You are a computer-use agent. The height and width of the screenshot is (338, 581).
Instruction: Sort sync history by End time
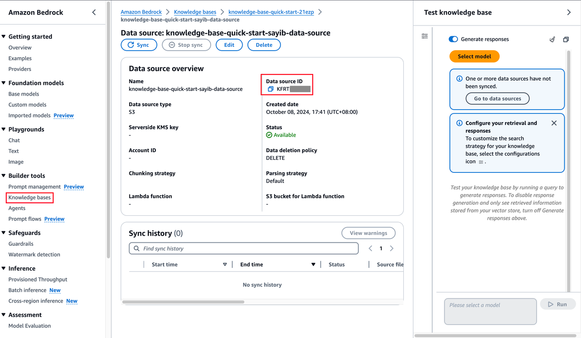pos(313,265)
